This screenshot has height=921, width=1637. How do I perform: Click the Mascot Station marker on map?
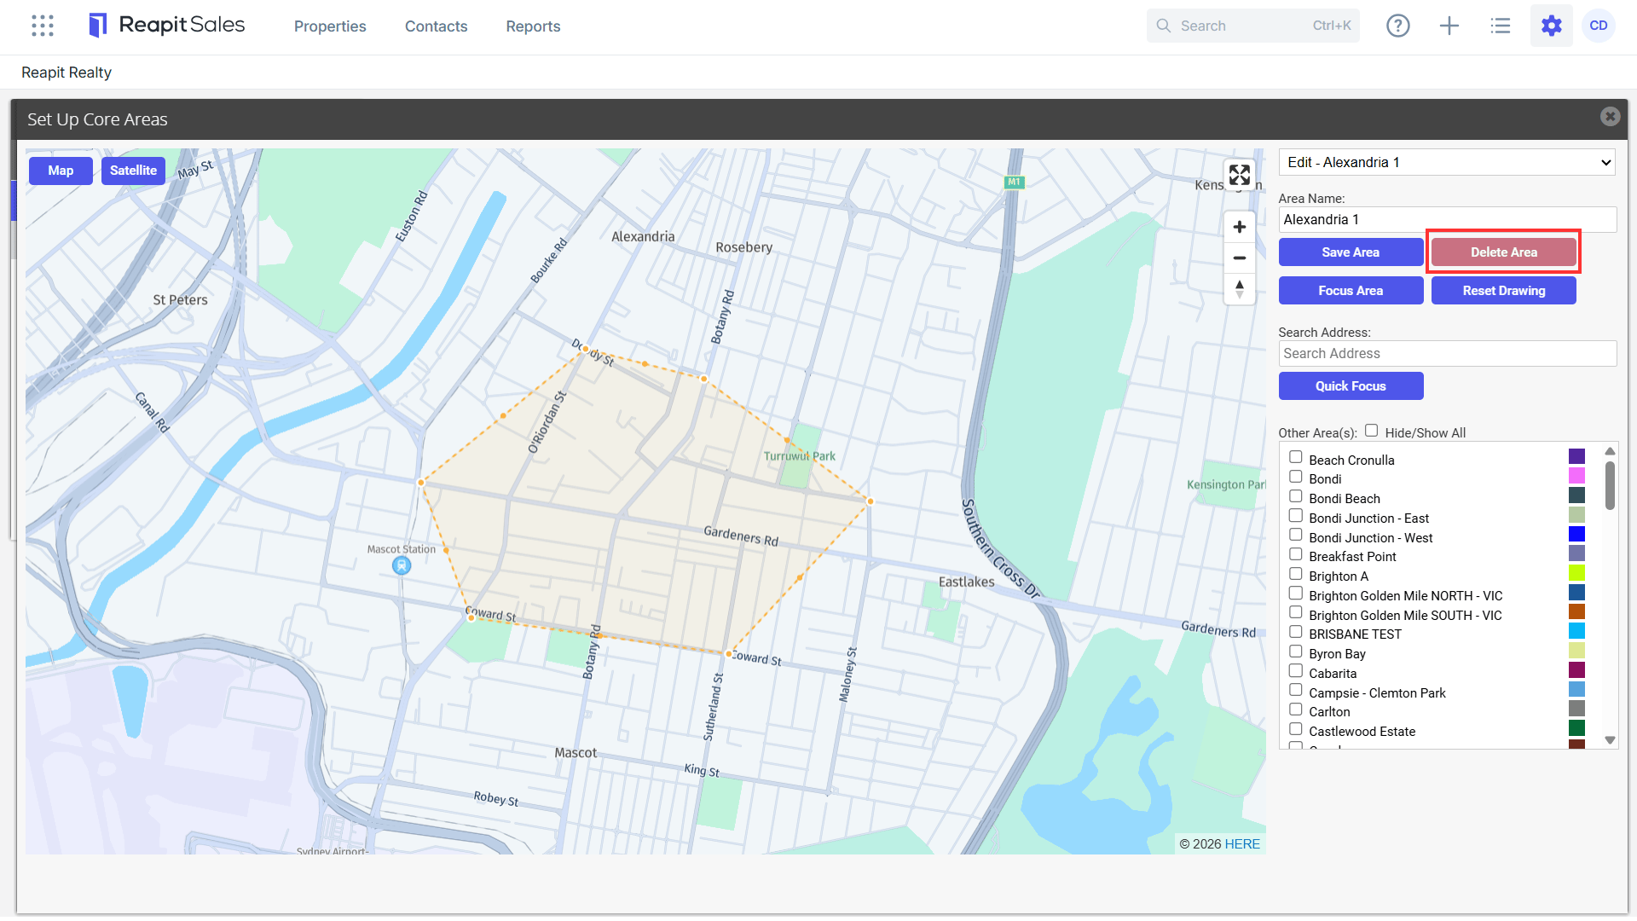(x=402, y=565)
